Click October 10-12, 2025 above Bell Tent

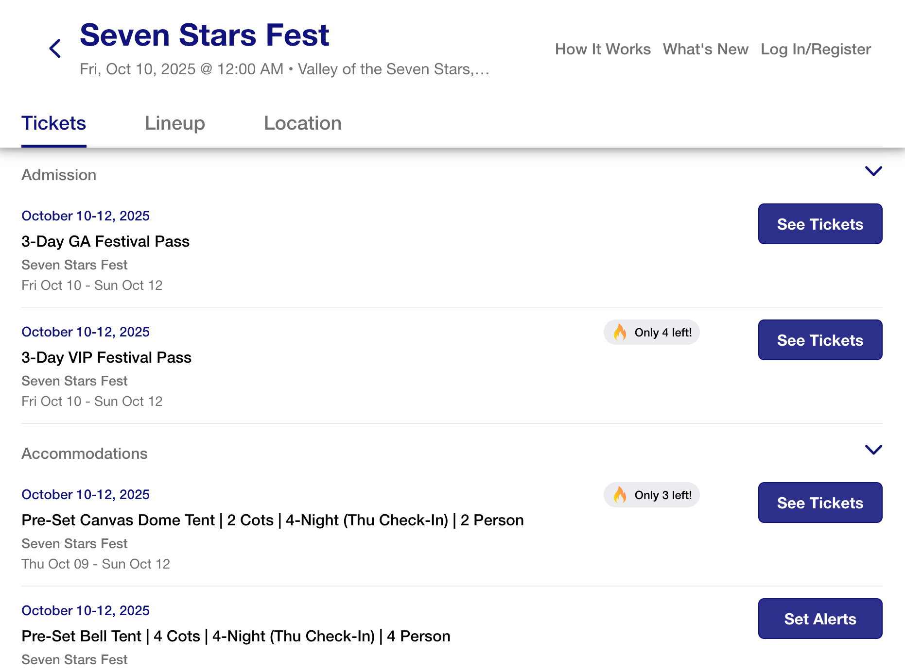[x=86, y=611]
